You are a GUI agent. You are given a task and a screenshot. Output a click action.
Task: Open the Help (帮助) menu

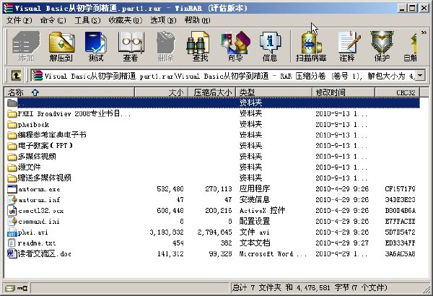(x=198, y=20)
